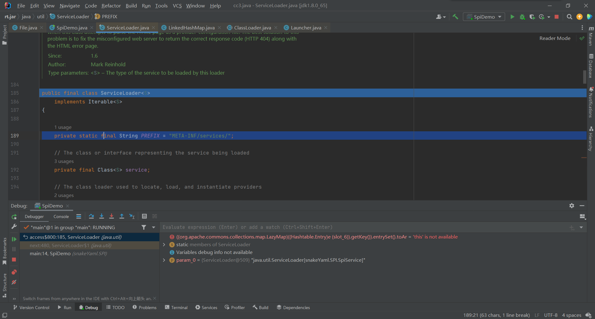Screen dimensions: 595x319
Task: Expand more debug sidebar actions chevron
Action: (x=14, y=299)
